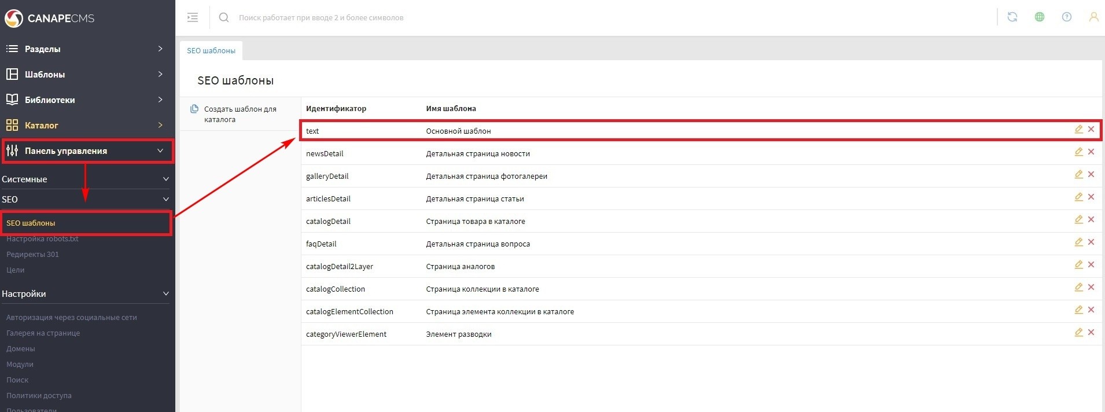Select the SEO шаблоны tab

coord(211,51)
